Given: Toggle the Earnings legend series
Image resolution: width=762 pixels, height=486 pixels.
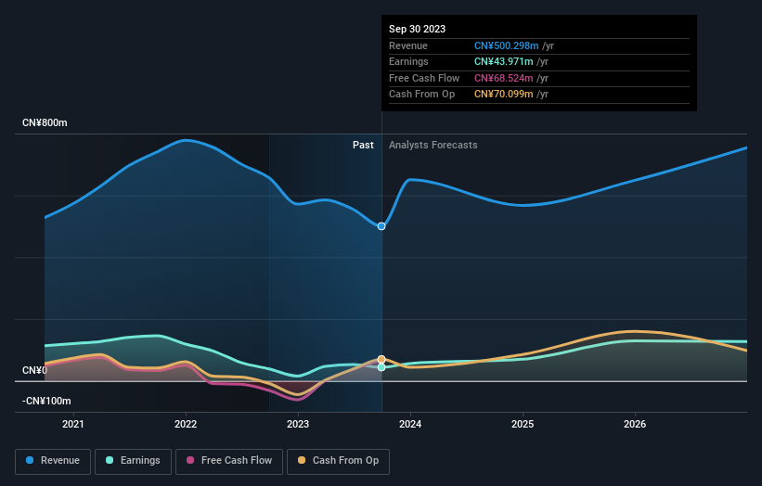Looking at the screenshot, I should 133,461.
